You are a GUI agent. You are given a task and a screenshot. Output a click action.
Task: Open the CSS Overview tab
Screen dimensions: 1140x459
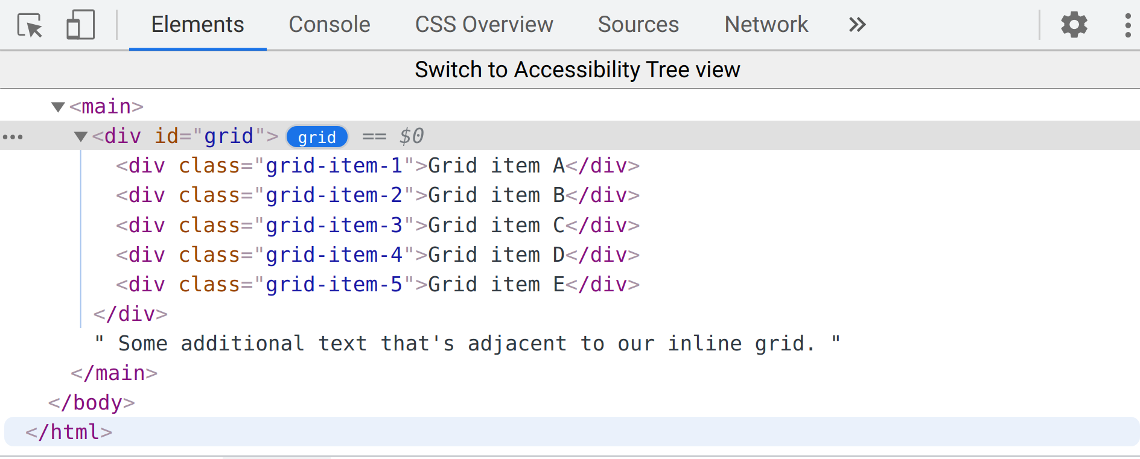[x=484, y=25]
